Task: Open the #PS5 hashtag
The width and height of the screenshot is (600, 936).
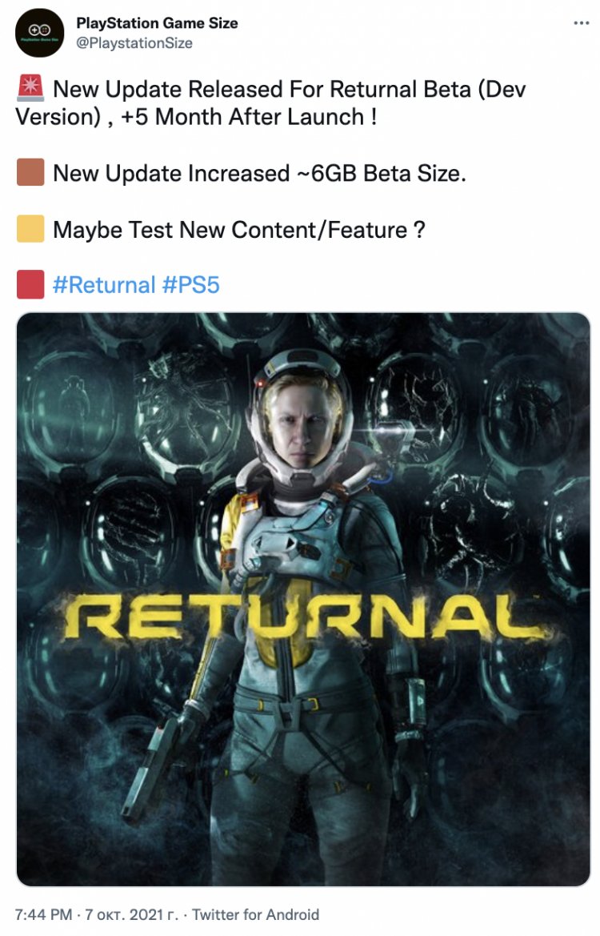Action: pyautogui.click(x=191, y=285)
